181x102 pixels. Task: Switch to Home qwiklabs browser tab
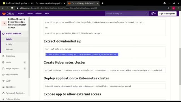(x=50, y=3)
